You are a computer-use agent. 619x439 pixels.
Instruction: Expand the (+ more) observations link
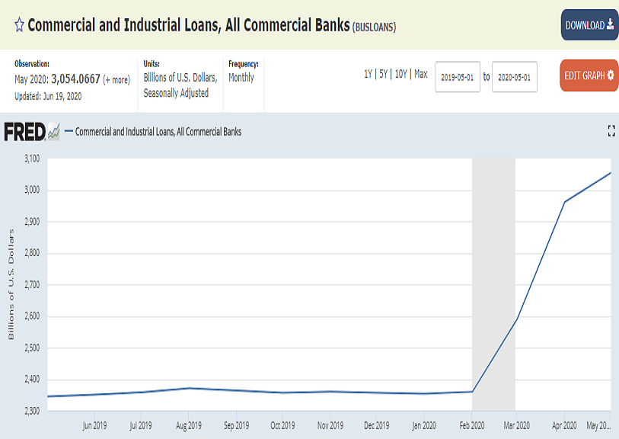[116, 80]
